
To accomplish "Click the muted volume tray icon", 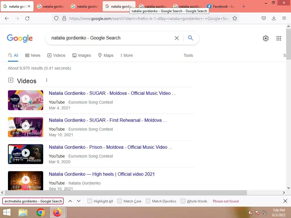I will (x=251, y=213).
